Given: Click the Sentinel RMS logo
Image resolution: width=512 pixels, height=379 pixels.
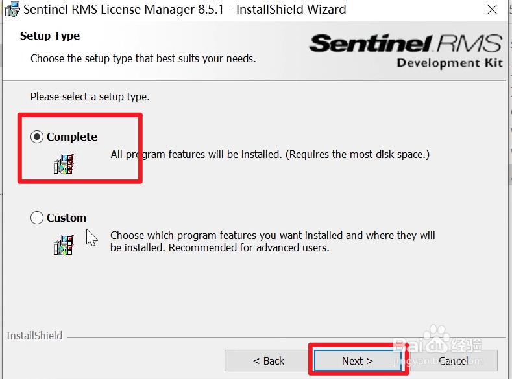Looking at the screenshot, I should 406,44.
